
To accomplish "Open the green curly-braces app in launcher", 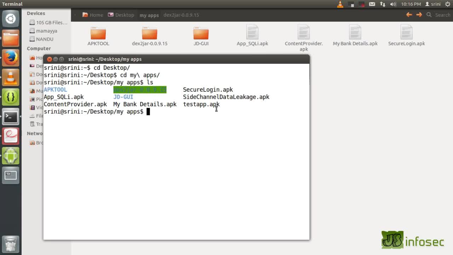I will click(x=11, y=97).
